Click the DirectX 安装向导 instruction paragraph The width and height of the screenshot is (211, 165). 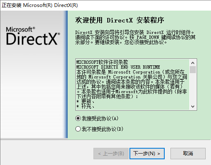pyautogui.click(x=135, y=37)
